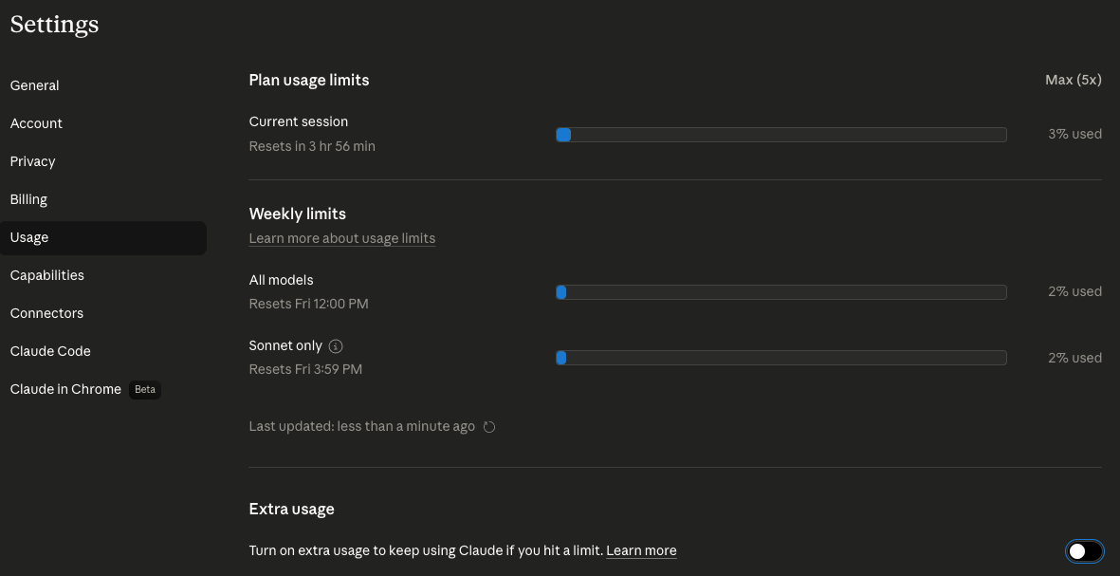Click the Resets in 3 hr 56 min text
1120x576 pixels.
(x=312, y=146)
